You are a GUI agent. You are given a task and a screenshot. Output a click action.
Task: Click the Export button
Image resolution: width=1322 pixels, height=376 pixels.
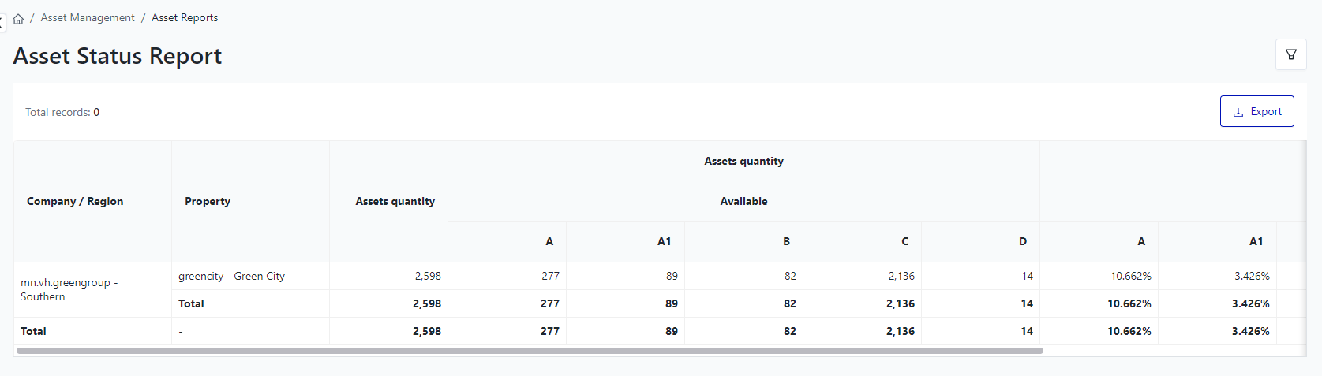click(1256, 111)
